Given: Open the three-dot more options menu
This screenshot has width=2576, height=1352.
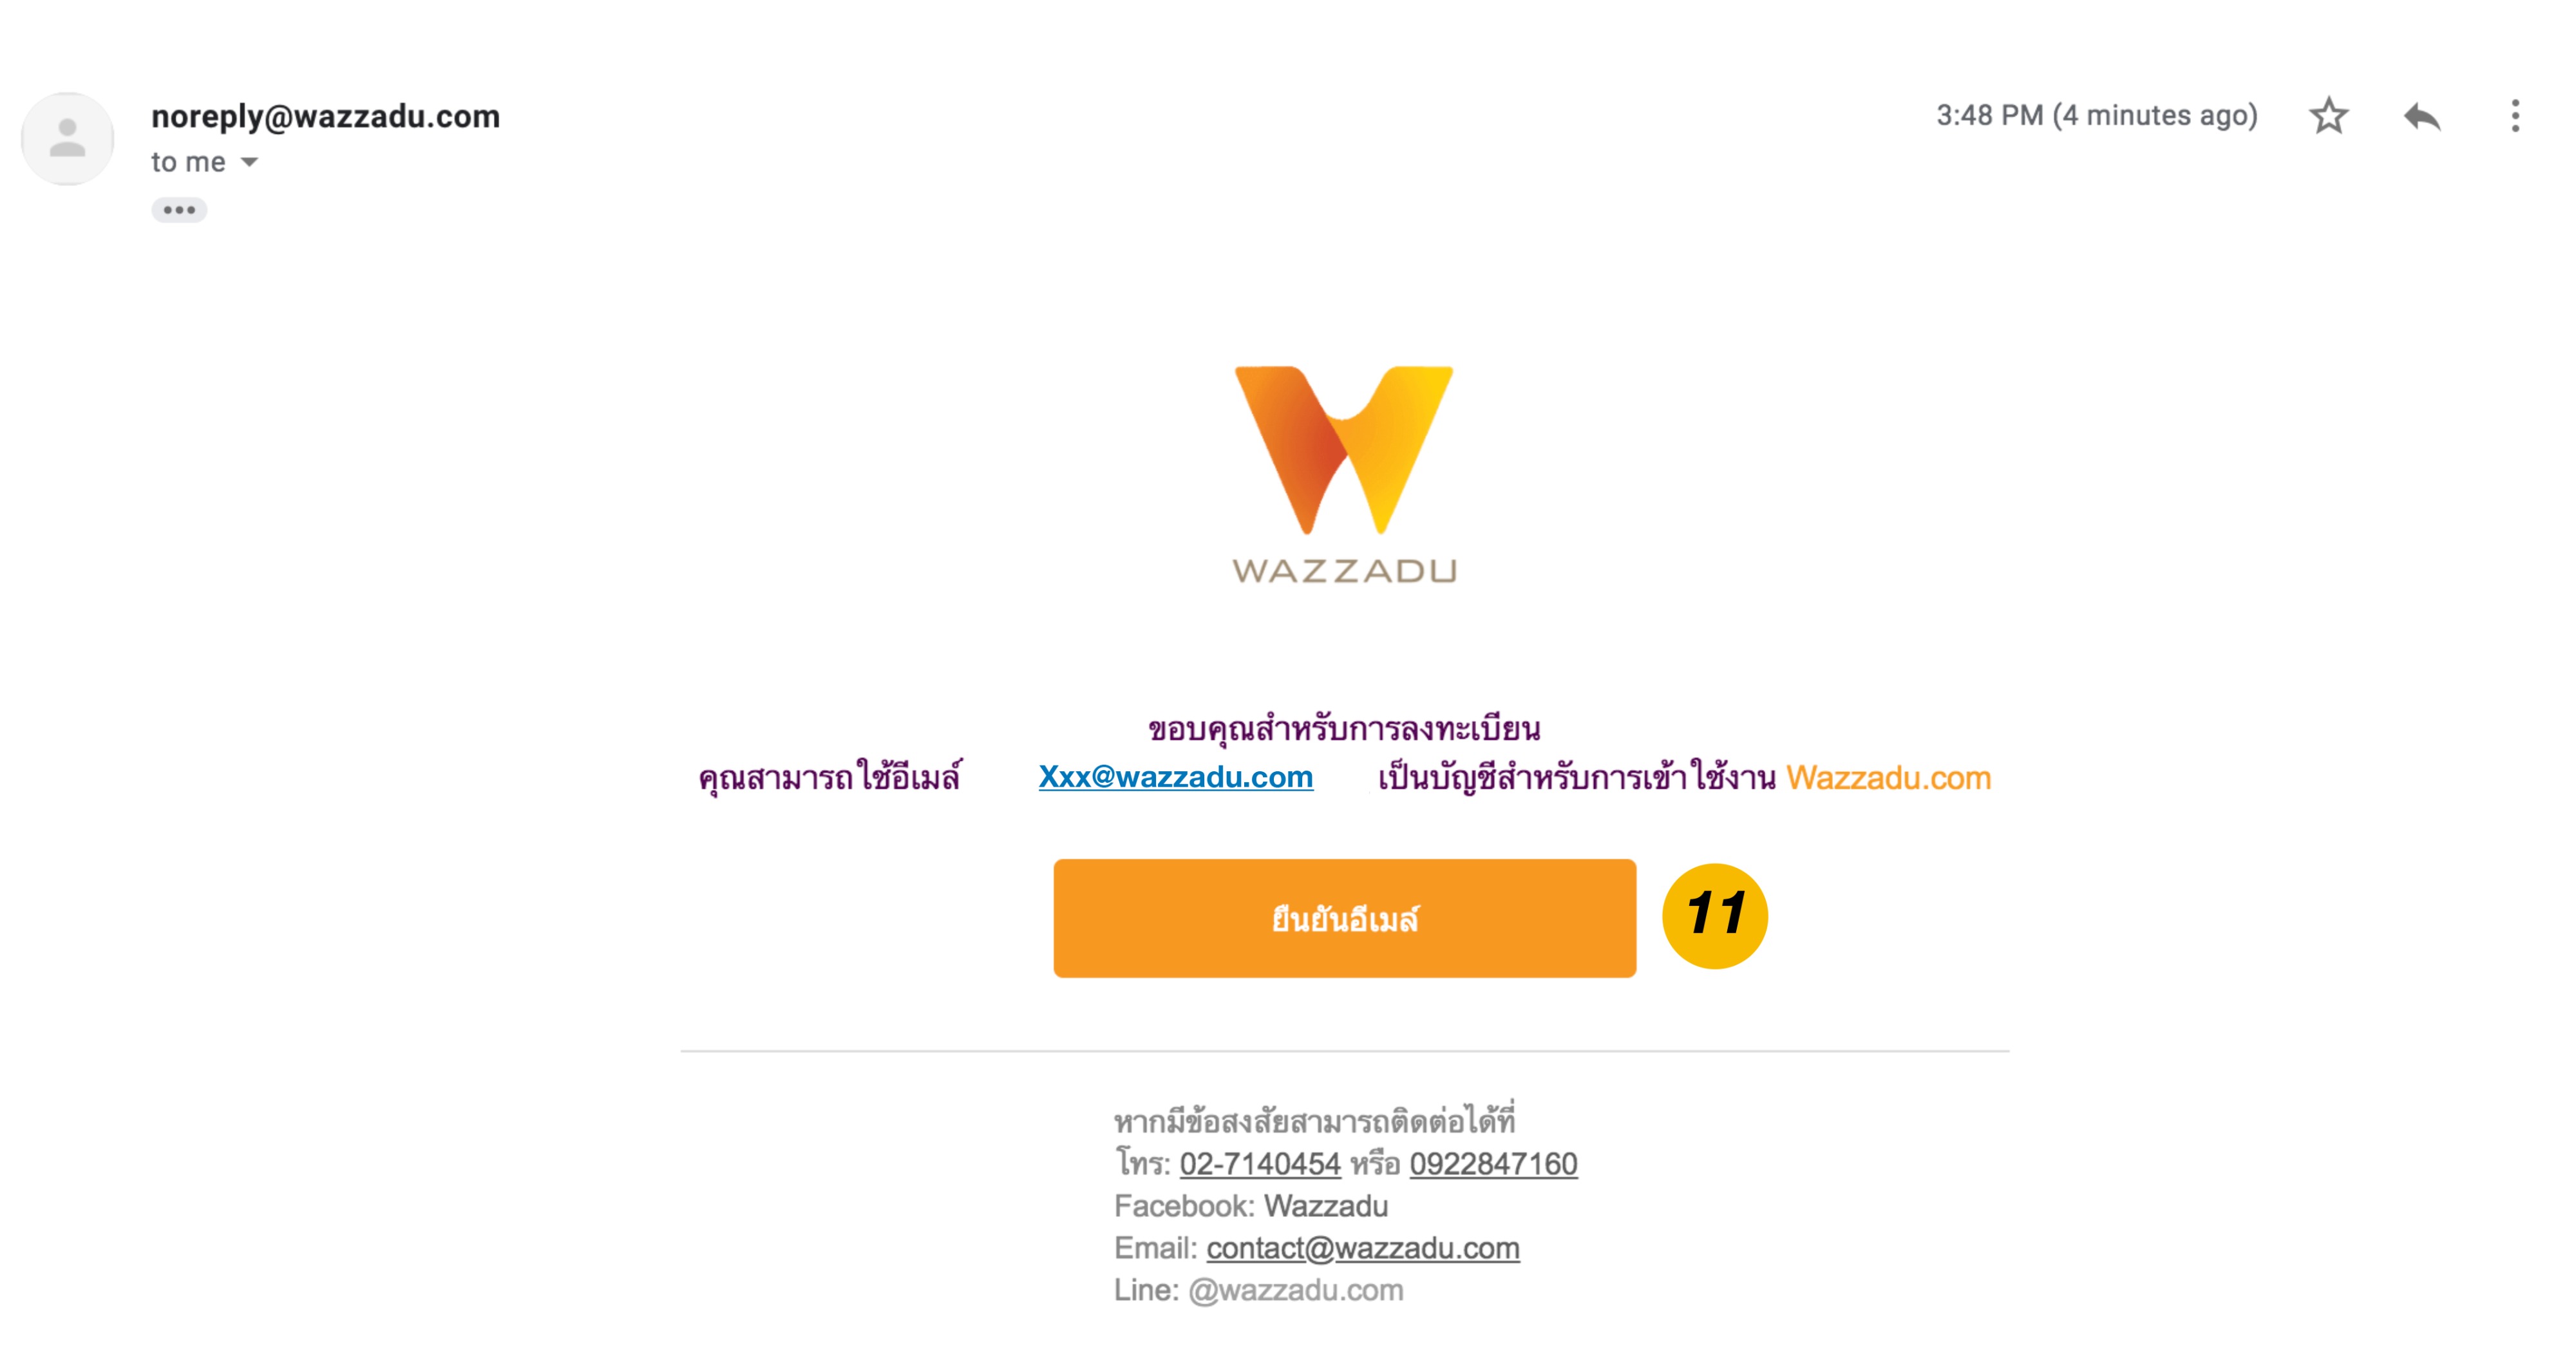Looking at the screenshot, I should point(2515,116).
